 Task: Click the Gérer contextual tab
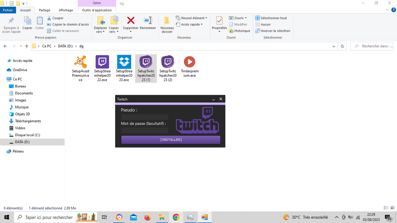tap(97, 3)
